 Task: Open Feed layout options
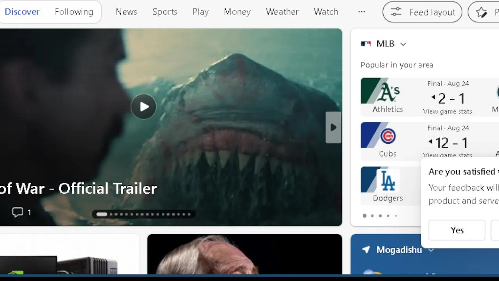coord(422,12)
